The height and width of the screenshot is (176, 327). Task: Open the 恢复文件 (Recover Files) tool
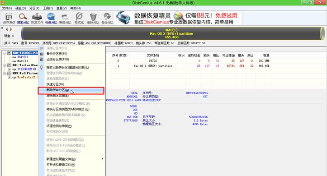coord(37,19)
